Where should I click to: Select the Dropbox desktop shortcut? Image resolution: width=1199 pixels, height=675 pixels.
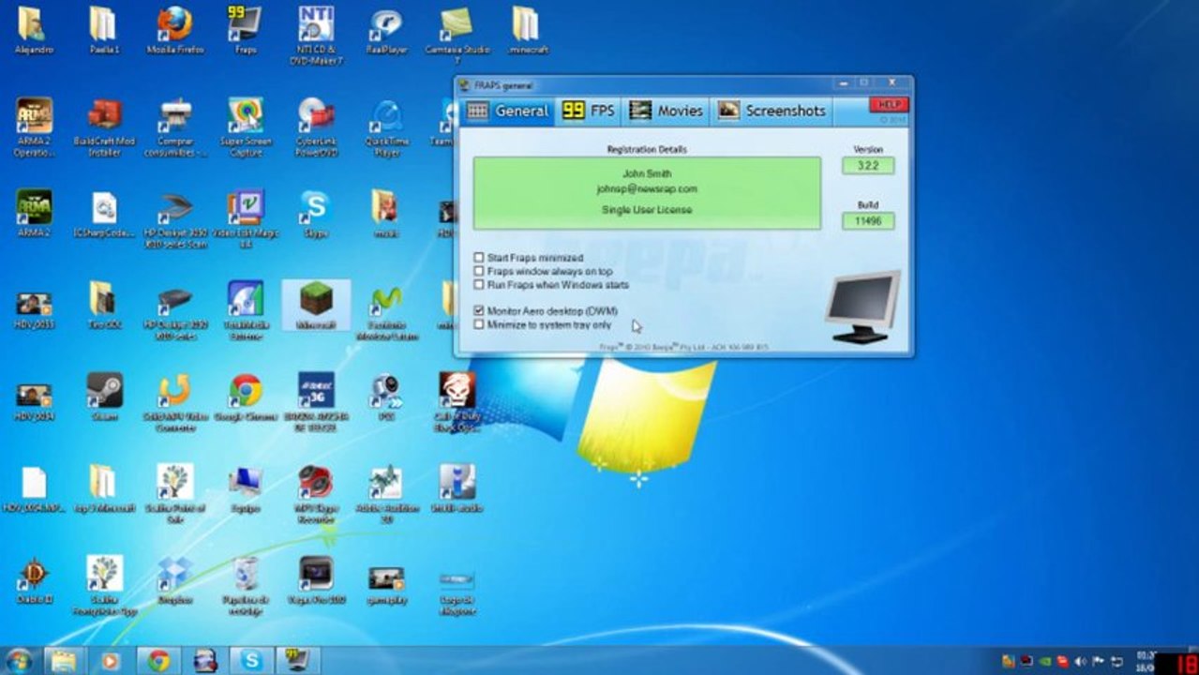[174, 580]
